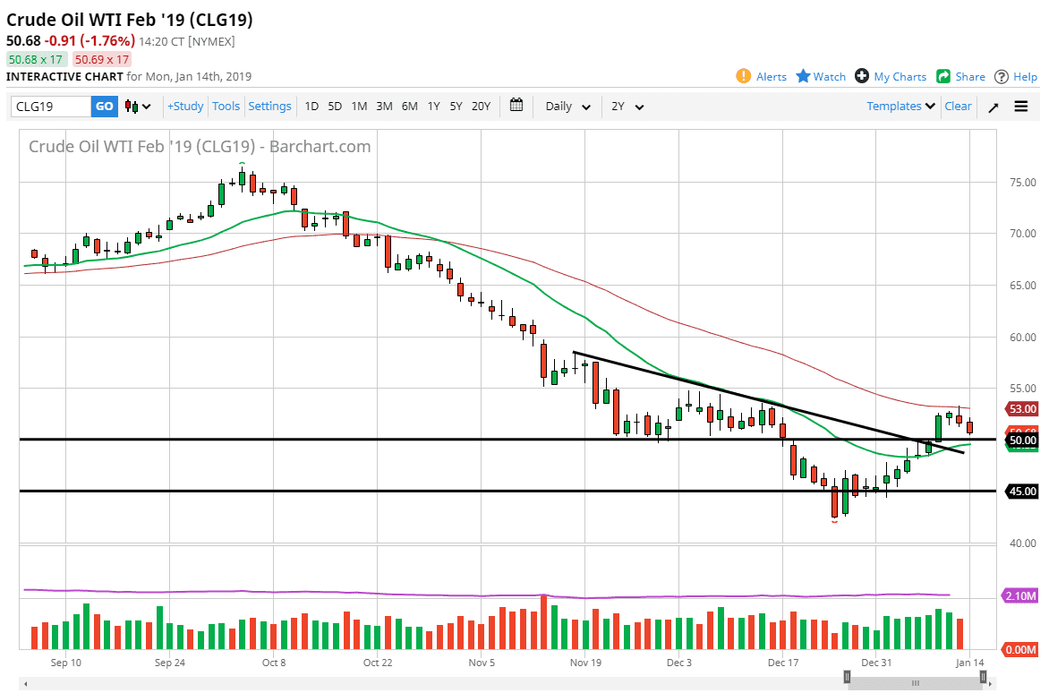Click the Clear link to reset drawings
Viewport: 1049px width, 693px height.
point(958,106)
